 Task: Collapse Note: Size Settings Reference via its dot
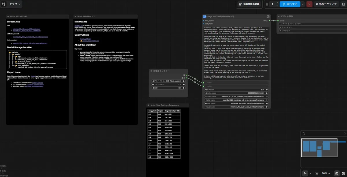(148, 105)
